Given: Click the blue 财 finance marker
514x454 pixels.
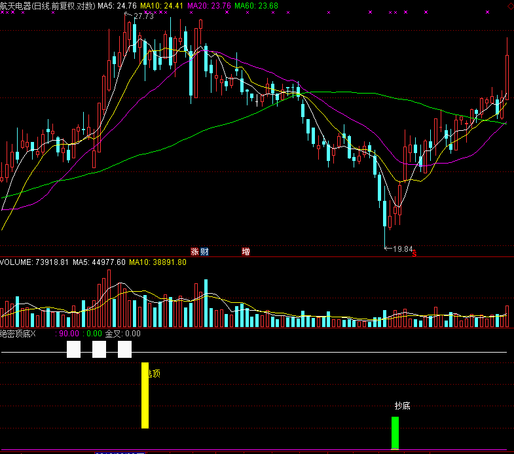Looking at the screenshot, I should [204, 251].
